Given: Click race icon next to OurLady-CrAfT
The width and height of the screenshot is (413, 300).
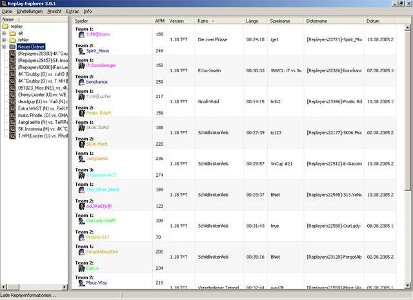Looking at the screenshot, I should tap(82, 221).
